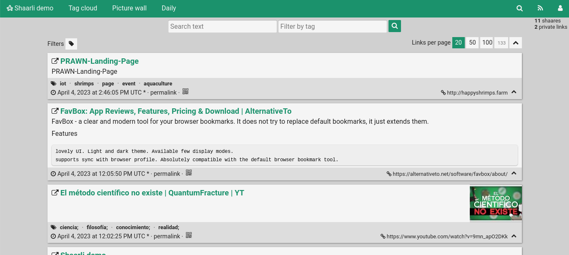
Task: Show QR code for FavBox entry
Action: 189,173
